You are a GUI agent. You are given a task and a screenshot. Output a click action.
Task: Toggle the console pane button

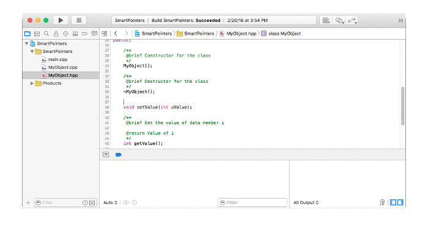(400, 202)
